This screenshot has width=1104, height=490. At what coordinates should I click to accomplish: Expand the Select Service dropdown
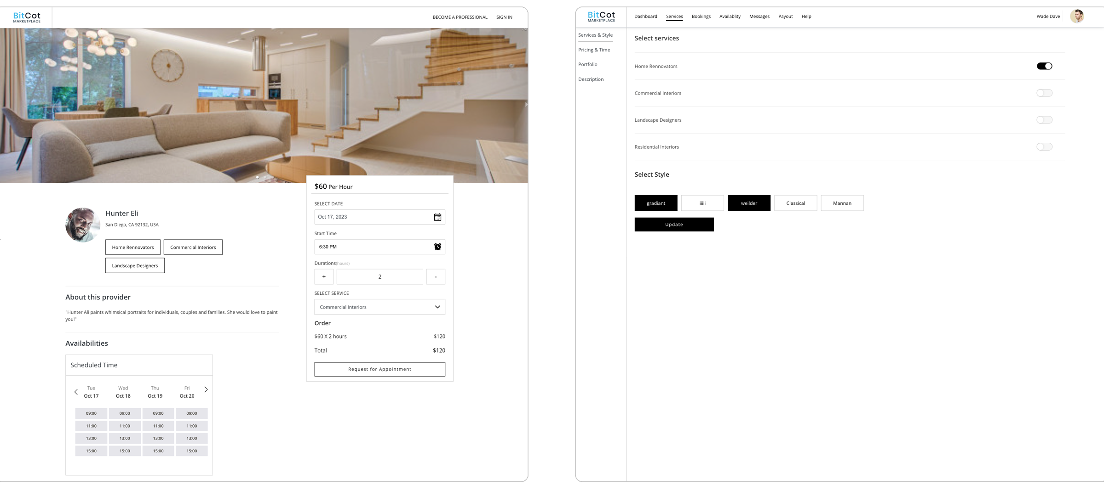pyautogui.click(x=379, y=307)
